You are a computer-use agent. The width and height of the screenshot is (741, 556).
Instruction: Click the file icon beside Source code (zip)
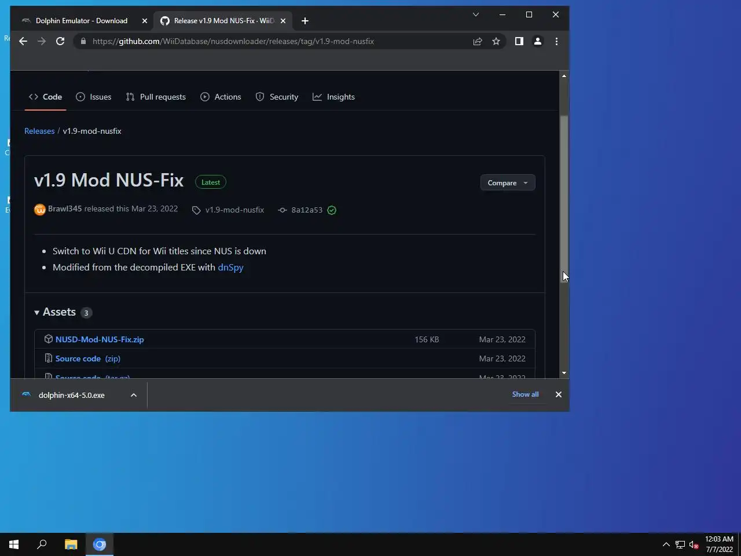tap(49, 359)
